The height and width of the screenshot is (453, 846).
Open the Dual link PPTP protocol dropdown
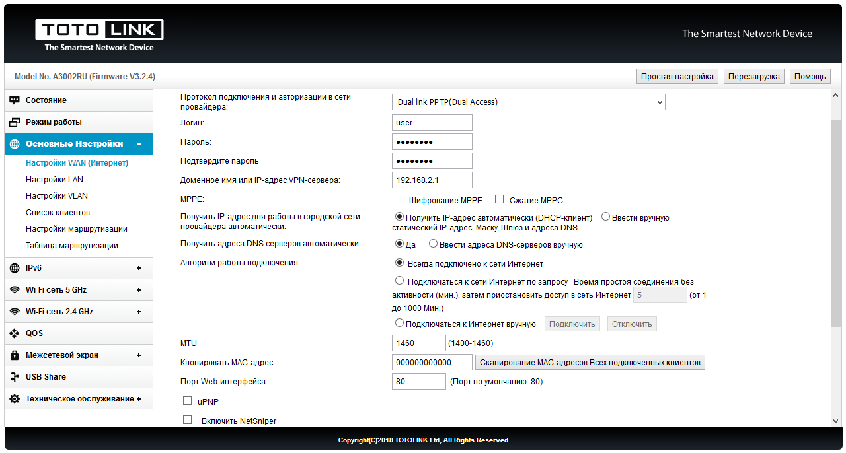tap(529, 102)
